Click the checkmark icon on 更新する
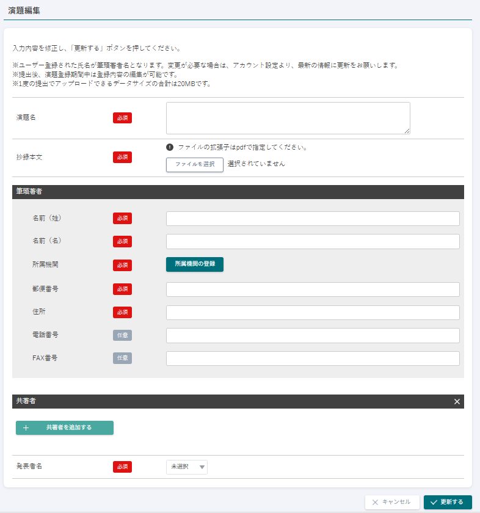This screenshot has height=513, width=480. (x=433, y=502)
